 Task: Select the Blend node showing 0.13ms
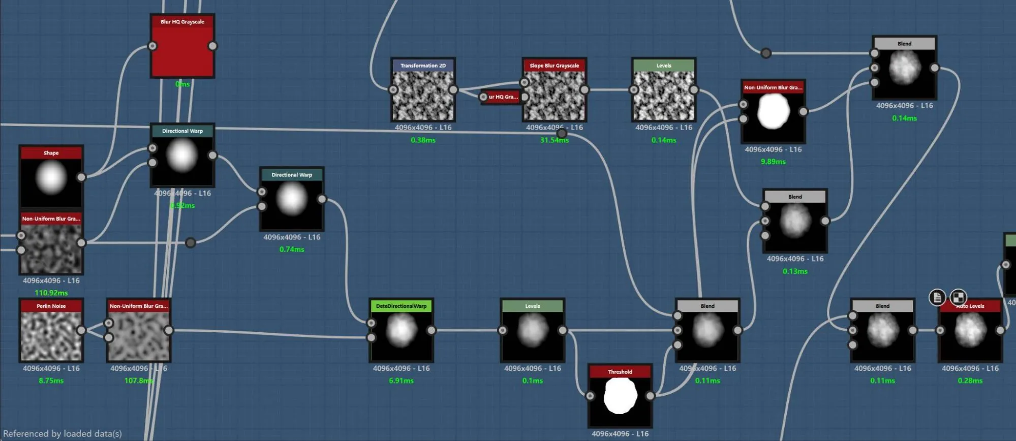click(795, 221)
